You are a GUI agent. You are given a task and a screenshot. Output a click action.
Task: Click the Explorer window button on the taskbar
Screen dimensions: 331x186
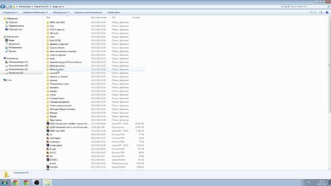[47, 182]
